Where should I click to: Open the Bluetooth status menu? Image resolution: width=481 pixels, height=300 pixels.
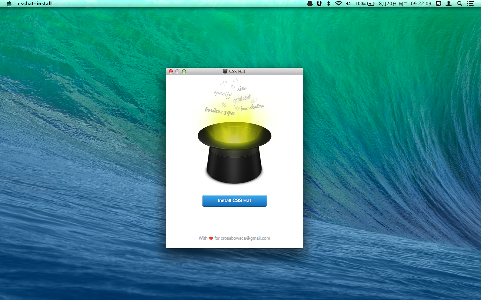click(x=329, y=4)
